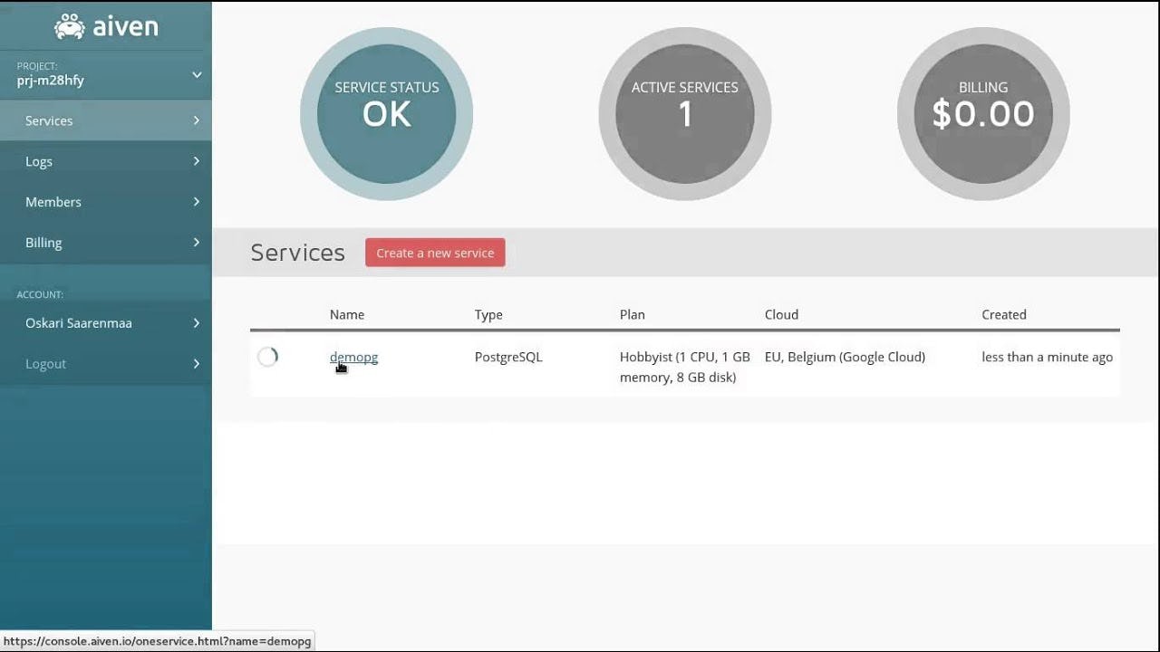1160x652 pixels.
Task: Click the Aiven crab logo
Action: (x=69, y=26)
